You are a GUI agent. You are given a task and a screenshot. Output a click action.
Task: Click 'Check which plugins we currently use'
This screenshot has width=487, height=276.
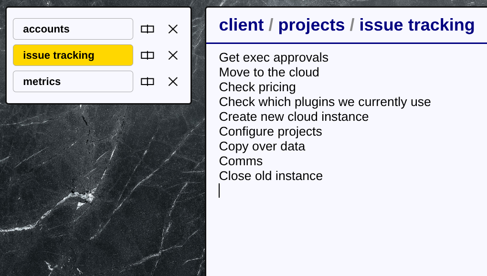[x=325, y=102]
